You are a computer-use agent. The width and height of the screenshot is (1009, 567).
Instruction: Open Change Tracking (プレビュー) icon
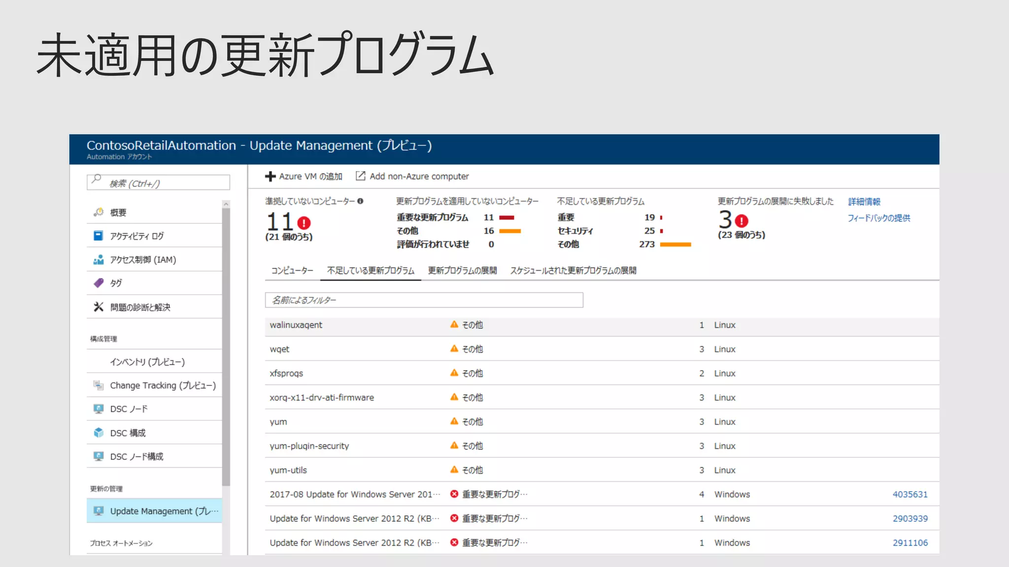coord(99,385)
